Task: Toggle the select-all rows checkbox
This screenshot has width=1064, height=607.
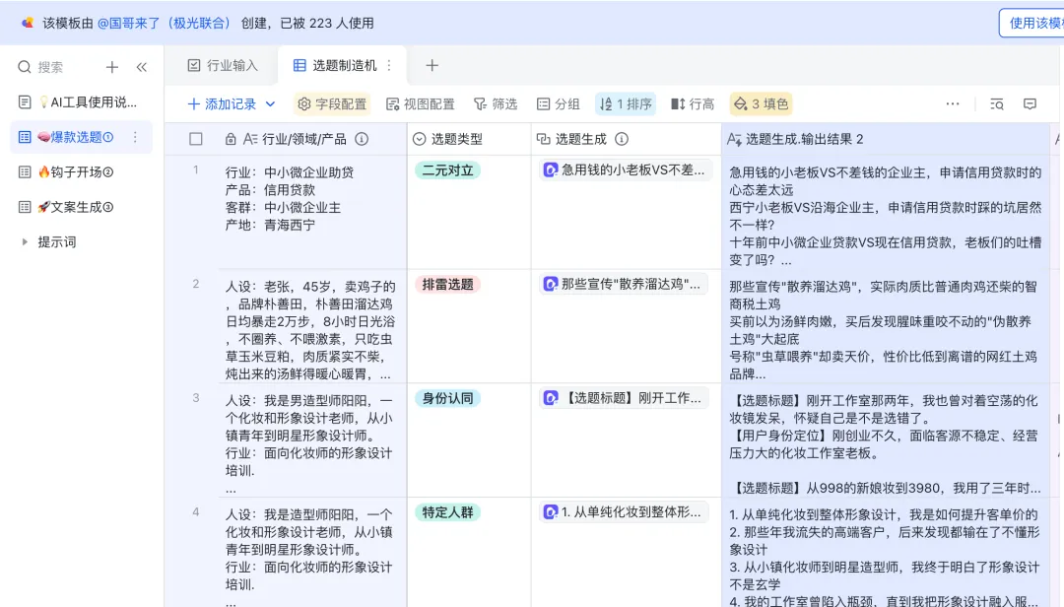Action: (x=196, y=139)
